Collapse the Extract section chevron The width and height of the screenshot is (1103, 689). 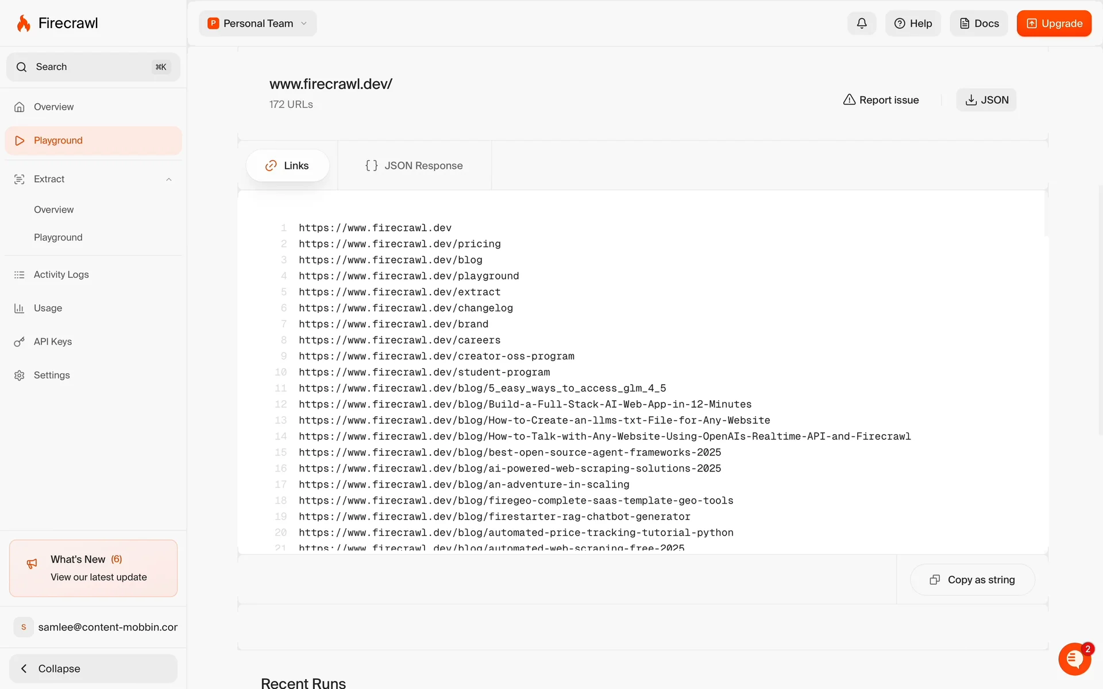(169, 180)
